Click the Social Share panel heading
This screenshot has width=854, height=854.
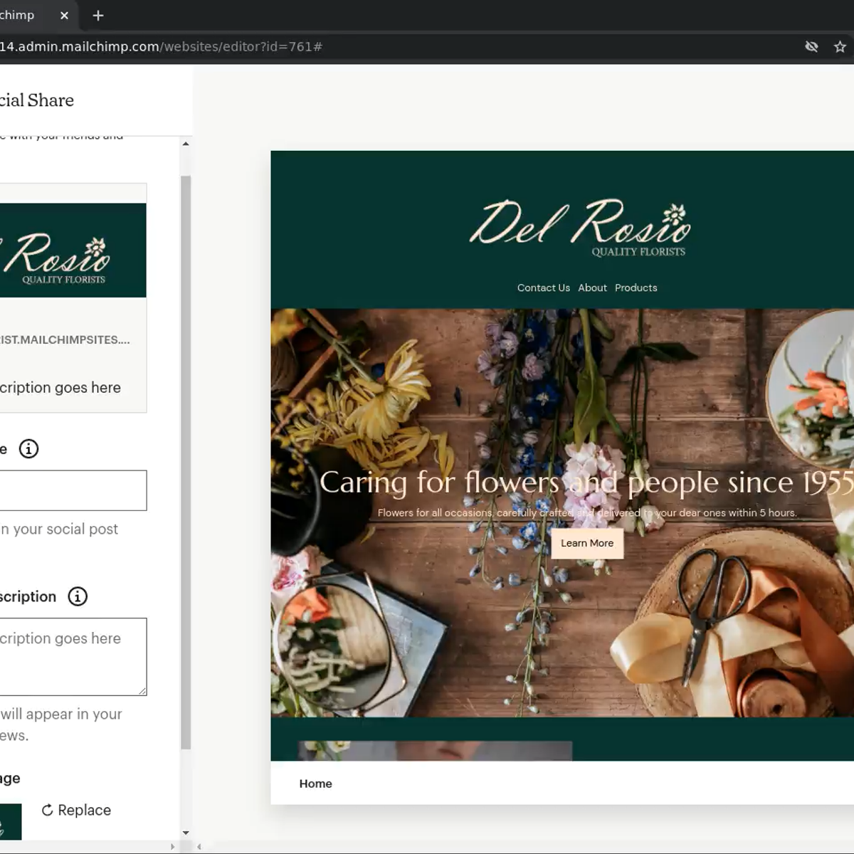coord(37,100)
